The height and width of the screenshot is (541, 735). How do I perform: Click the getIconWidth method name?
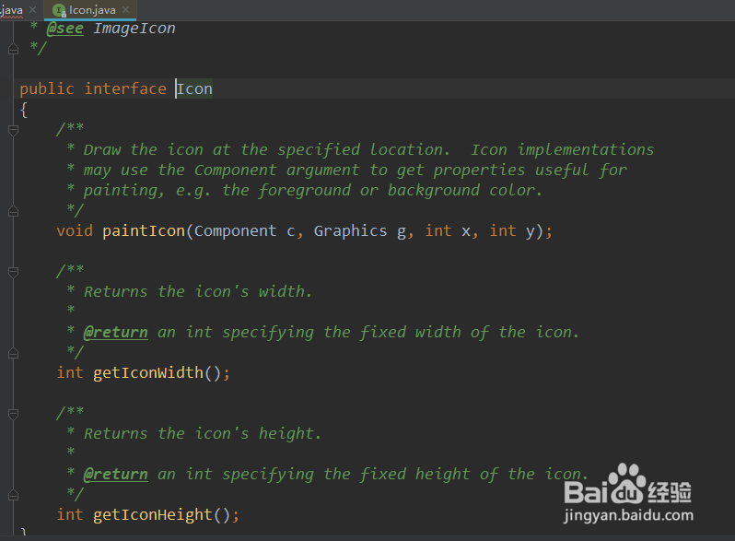click(x=147, y=372)
